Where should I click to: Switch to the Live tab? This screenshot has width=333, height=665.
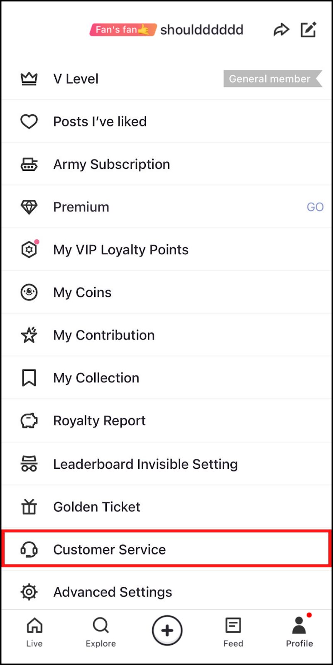(x=34, y=632)
